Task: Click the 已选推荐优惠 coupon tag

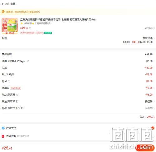Action: (x=16, y=88)
